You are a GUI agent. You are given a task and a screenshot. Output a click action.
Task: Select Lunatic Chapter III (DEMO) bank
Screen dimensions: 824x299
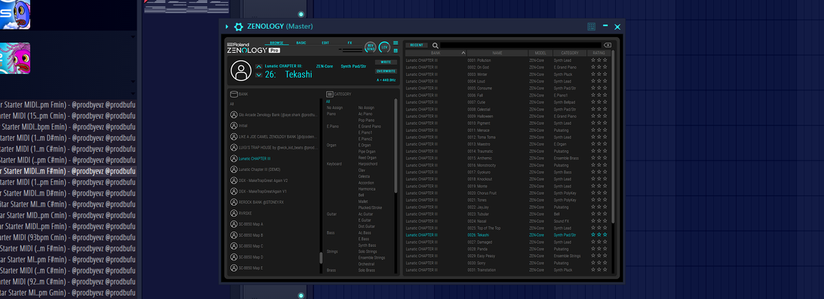(260, 169)
